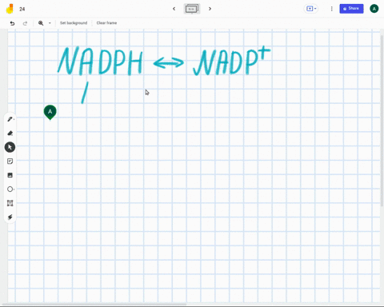Click the Share button
The width and height of the screenshot is (384, 307).
coord(351,9)
